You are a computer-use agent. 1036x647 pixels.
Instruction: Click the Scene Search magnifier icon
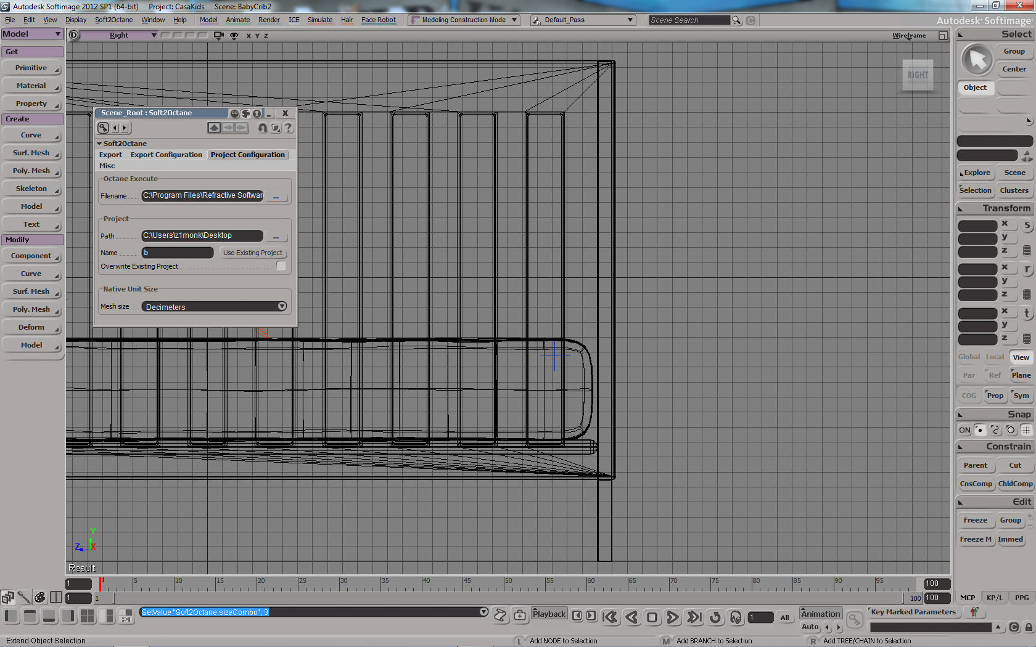[x=736, y=20]
